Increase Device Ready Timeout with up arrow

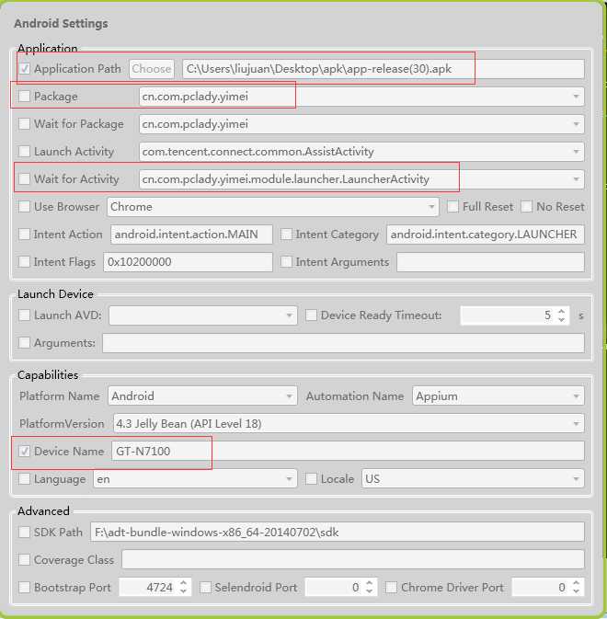[x=561, y=312]
